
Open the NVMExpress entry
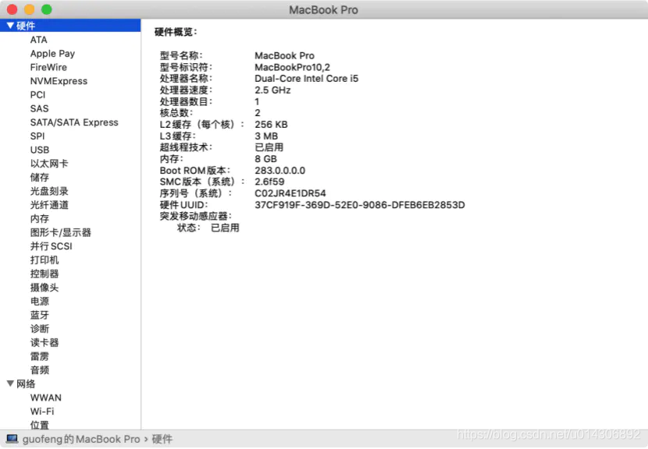[59, 81]
